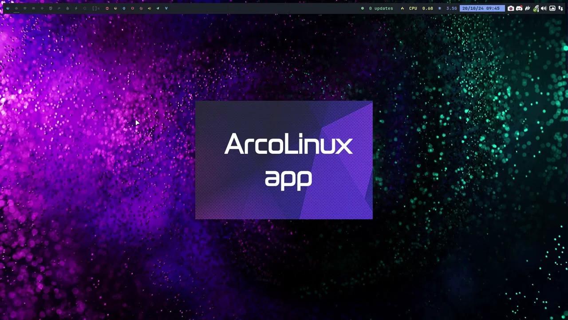The height and width of the screenshot is (320, 568).
Task: Open the date and time clock widget
Action: pyautogui.click(x=482, y=8)
